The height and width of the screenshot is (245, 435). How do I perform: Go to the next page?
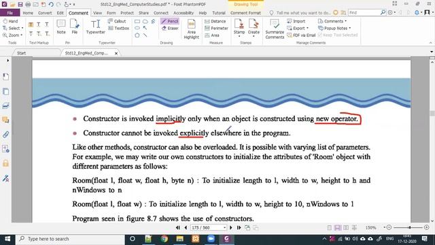(x=231, y=227)
